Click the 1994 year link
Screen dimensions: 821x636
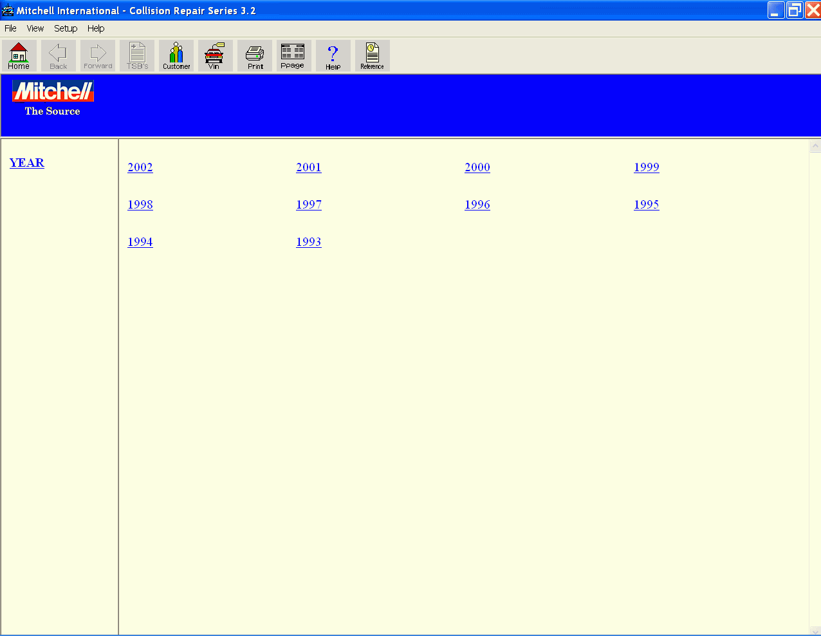coord(140,242)
